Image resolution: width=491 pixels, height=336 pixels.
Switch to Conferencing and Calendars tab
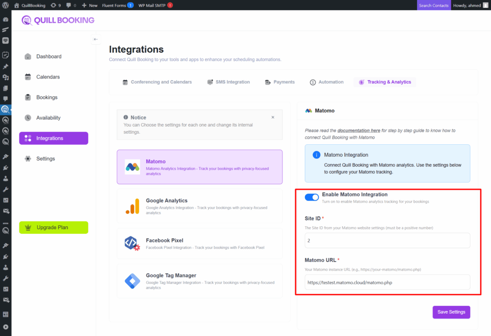click(157, 82)
